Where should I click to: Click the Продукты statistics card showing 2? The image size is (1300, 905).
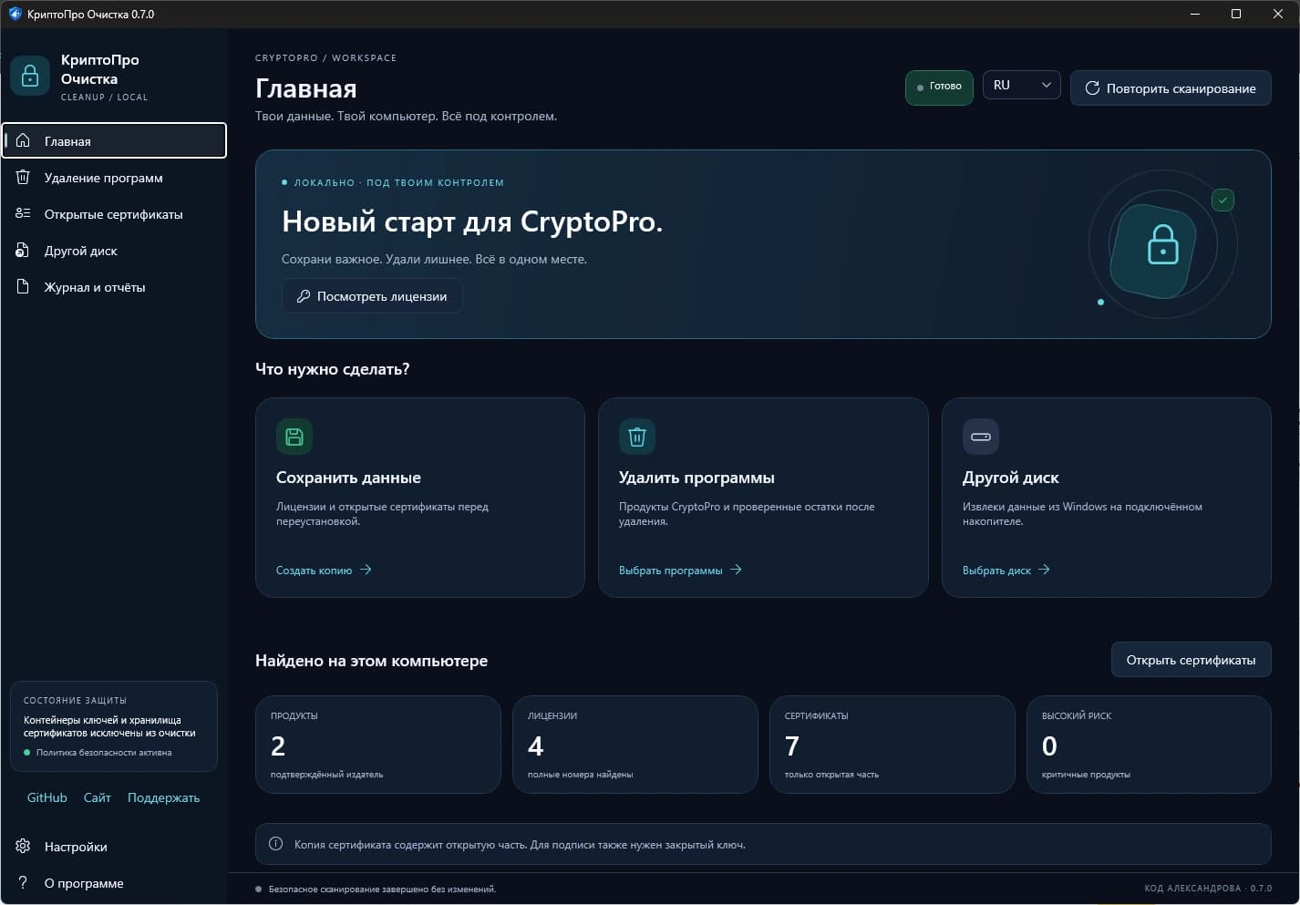[378, 745]
